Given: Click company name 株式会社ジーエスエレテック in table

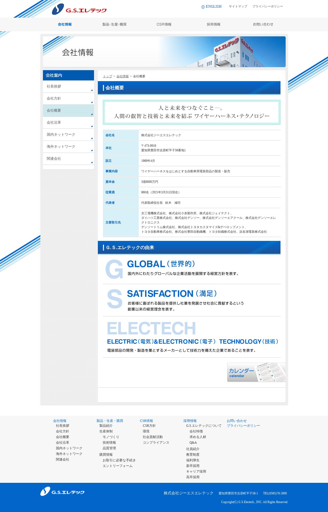Looking at the screenshot, I should (161, 135).
